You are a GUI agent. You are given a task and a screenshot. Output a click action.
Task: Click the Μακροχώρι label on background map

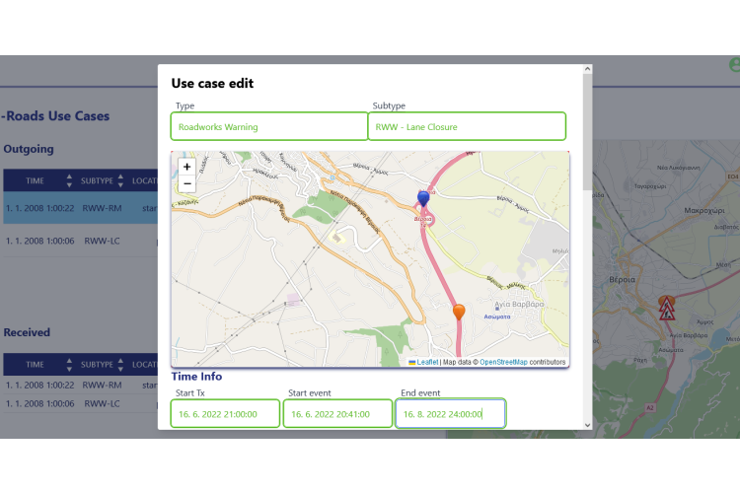(704, 210)
